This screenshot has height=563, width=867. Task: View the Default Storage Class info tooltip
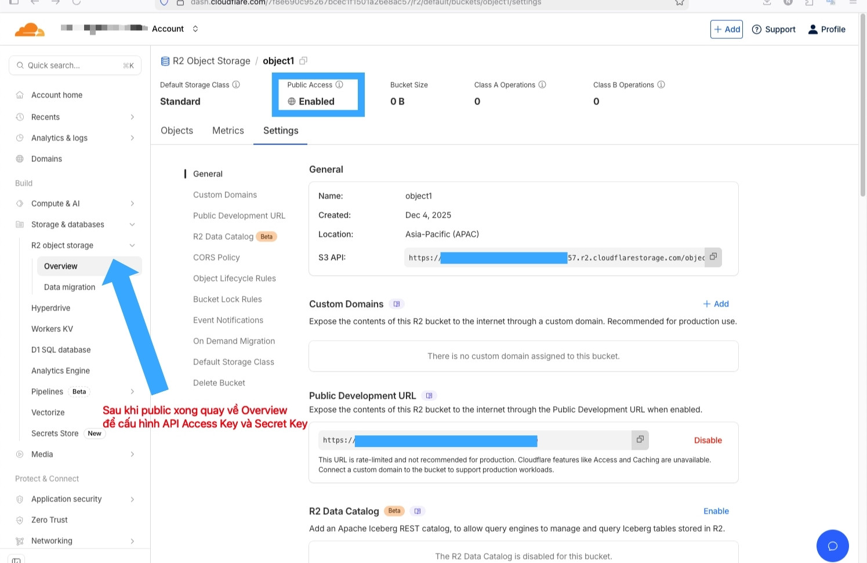pos(236,84)
